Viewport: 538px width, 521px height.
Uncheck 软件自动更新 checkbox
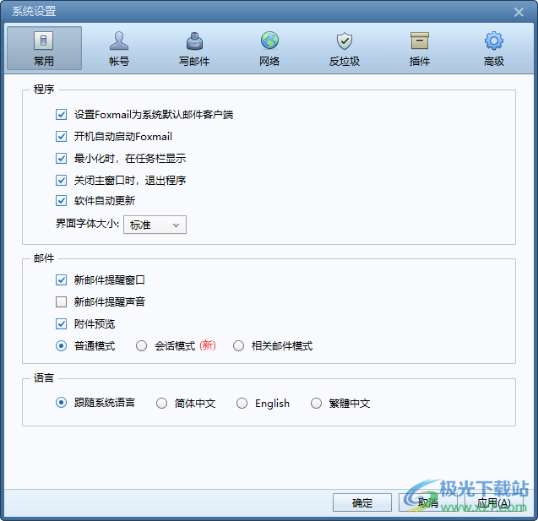(62, 200)
